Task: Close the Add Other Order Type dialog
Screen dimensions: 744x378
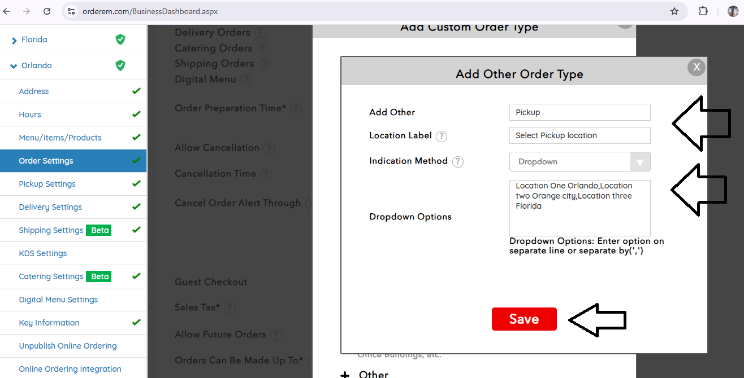Action: 697,67
